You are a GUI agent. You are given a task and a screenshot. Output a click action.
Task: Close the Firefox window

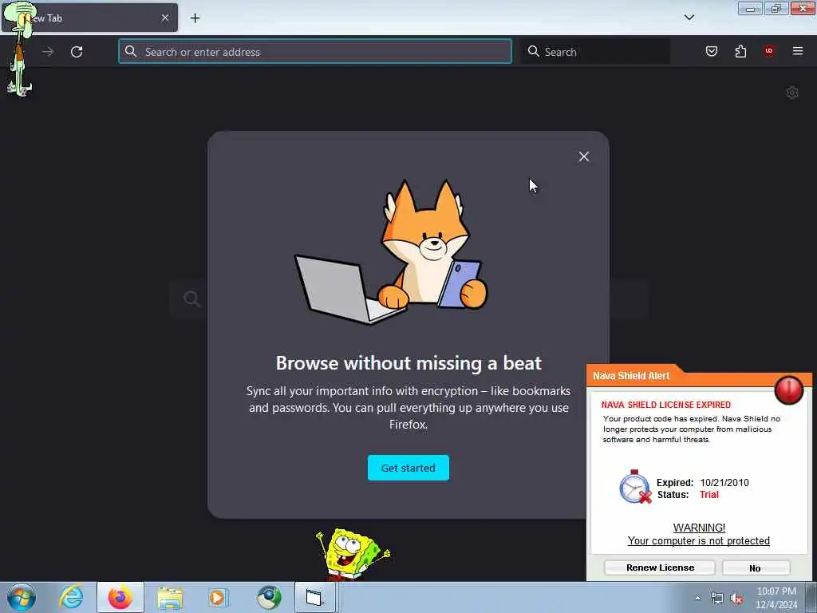(x=803, y=8)
